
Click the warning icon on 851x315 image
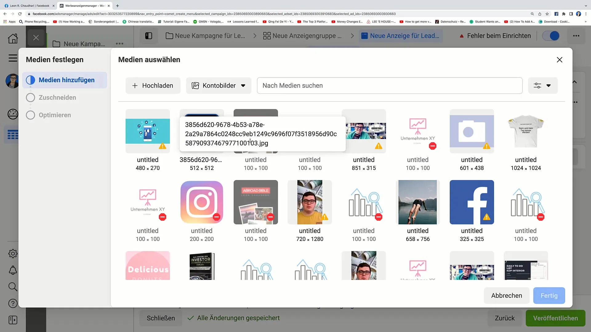click(378, 146)
